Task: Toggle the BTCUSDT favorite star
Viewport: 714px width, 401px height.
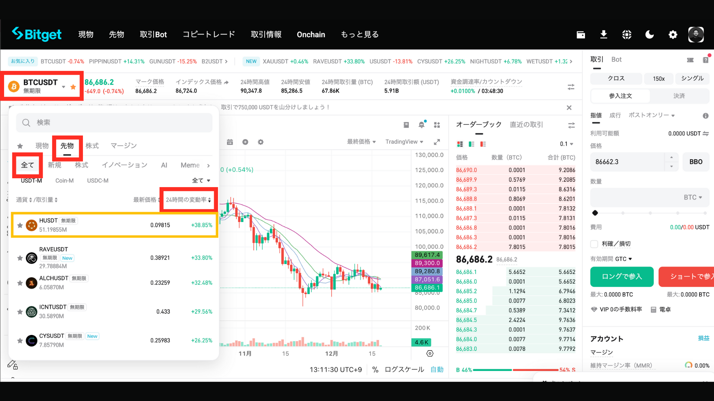Action: coord(73,87)
